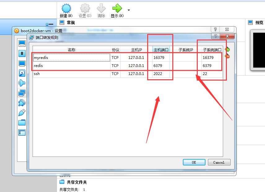The height and width of the screenshot is (192, 265).
Task: Click guest port 22 cell
Action: pos(212,74)
